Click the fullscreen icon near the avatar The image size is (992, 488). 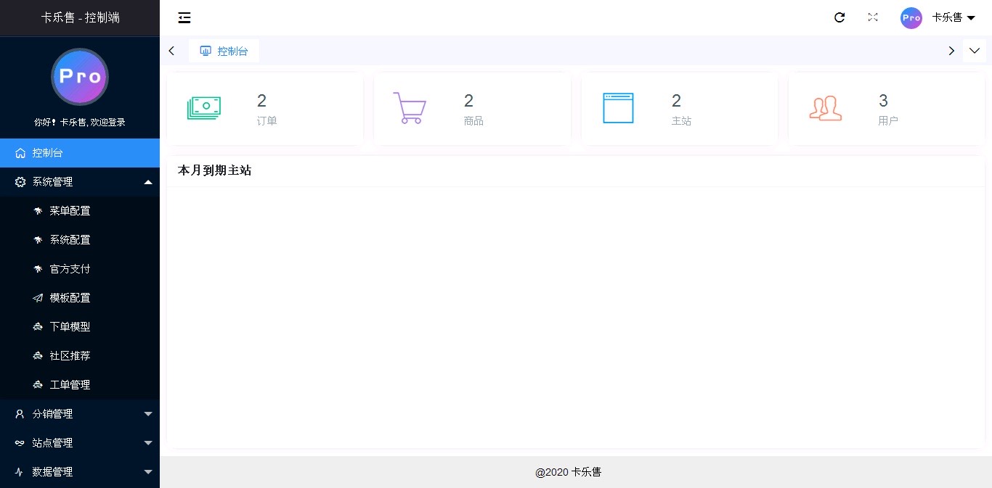(873, 17)
